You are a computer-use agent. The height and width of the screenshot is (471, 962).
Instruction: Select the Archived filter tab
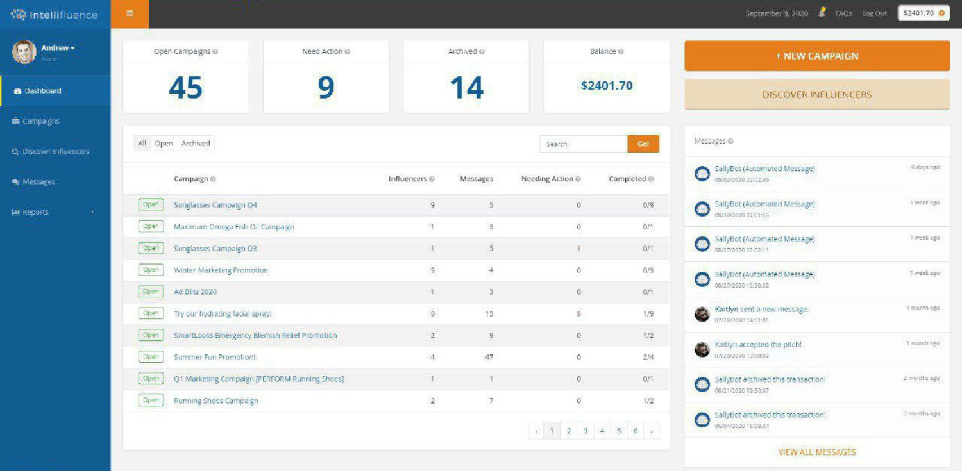(196, 144)
